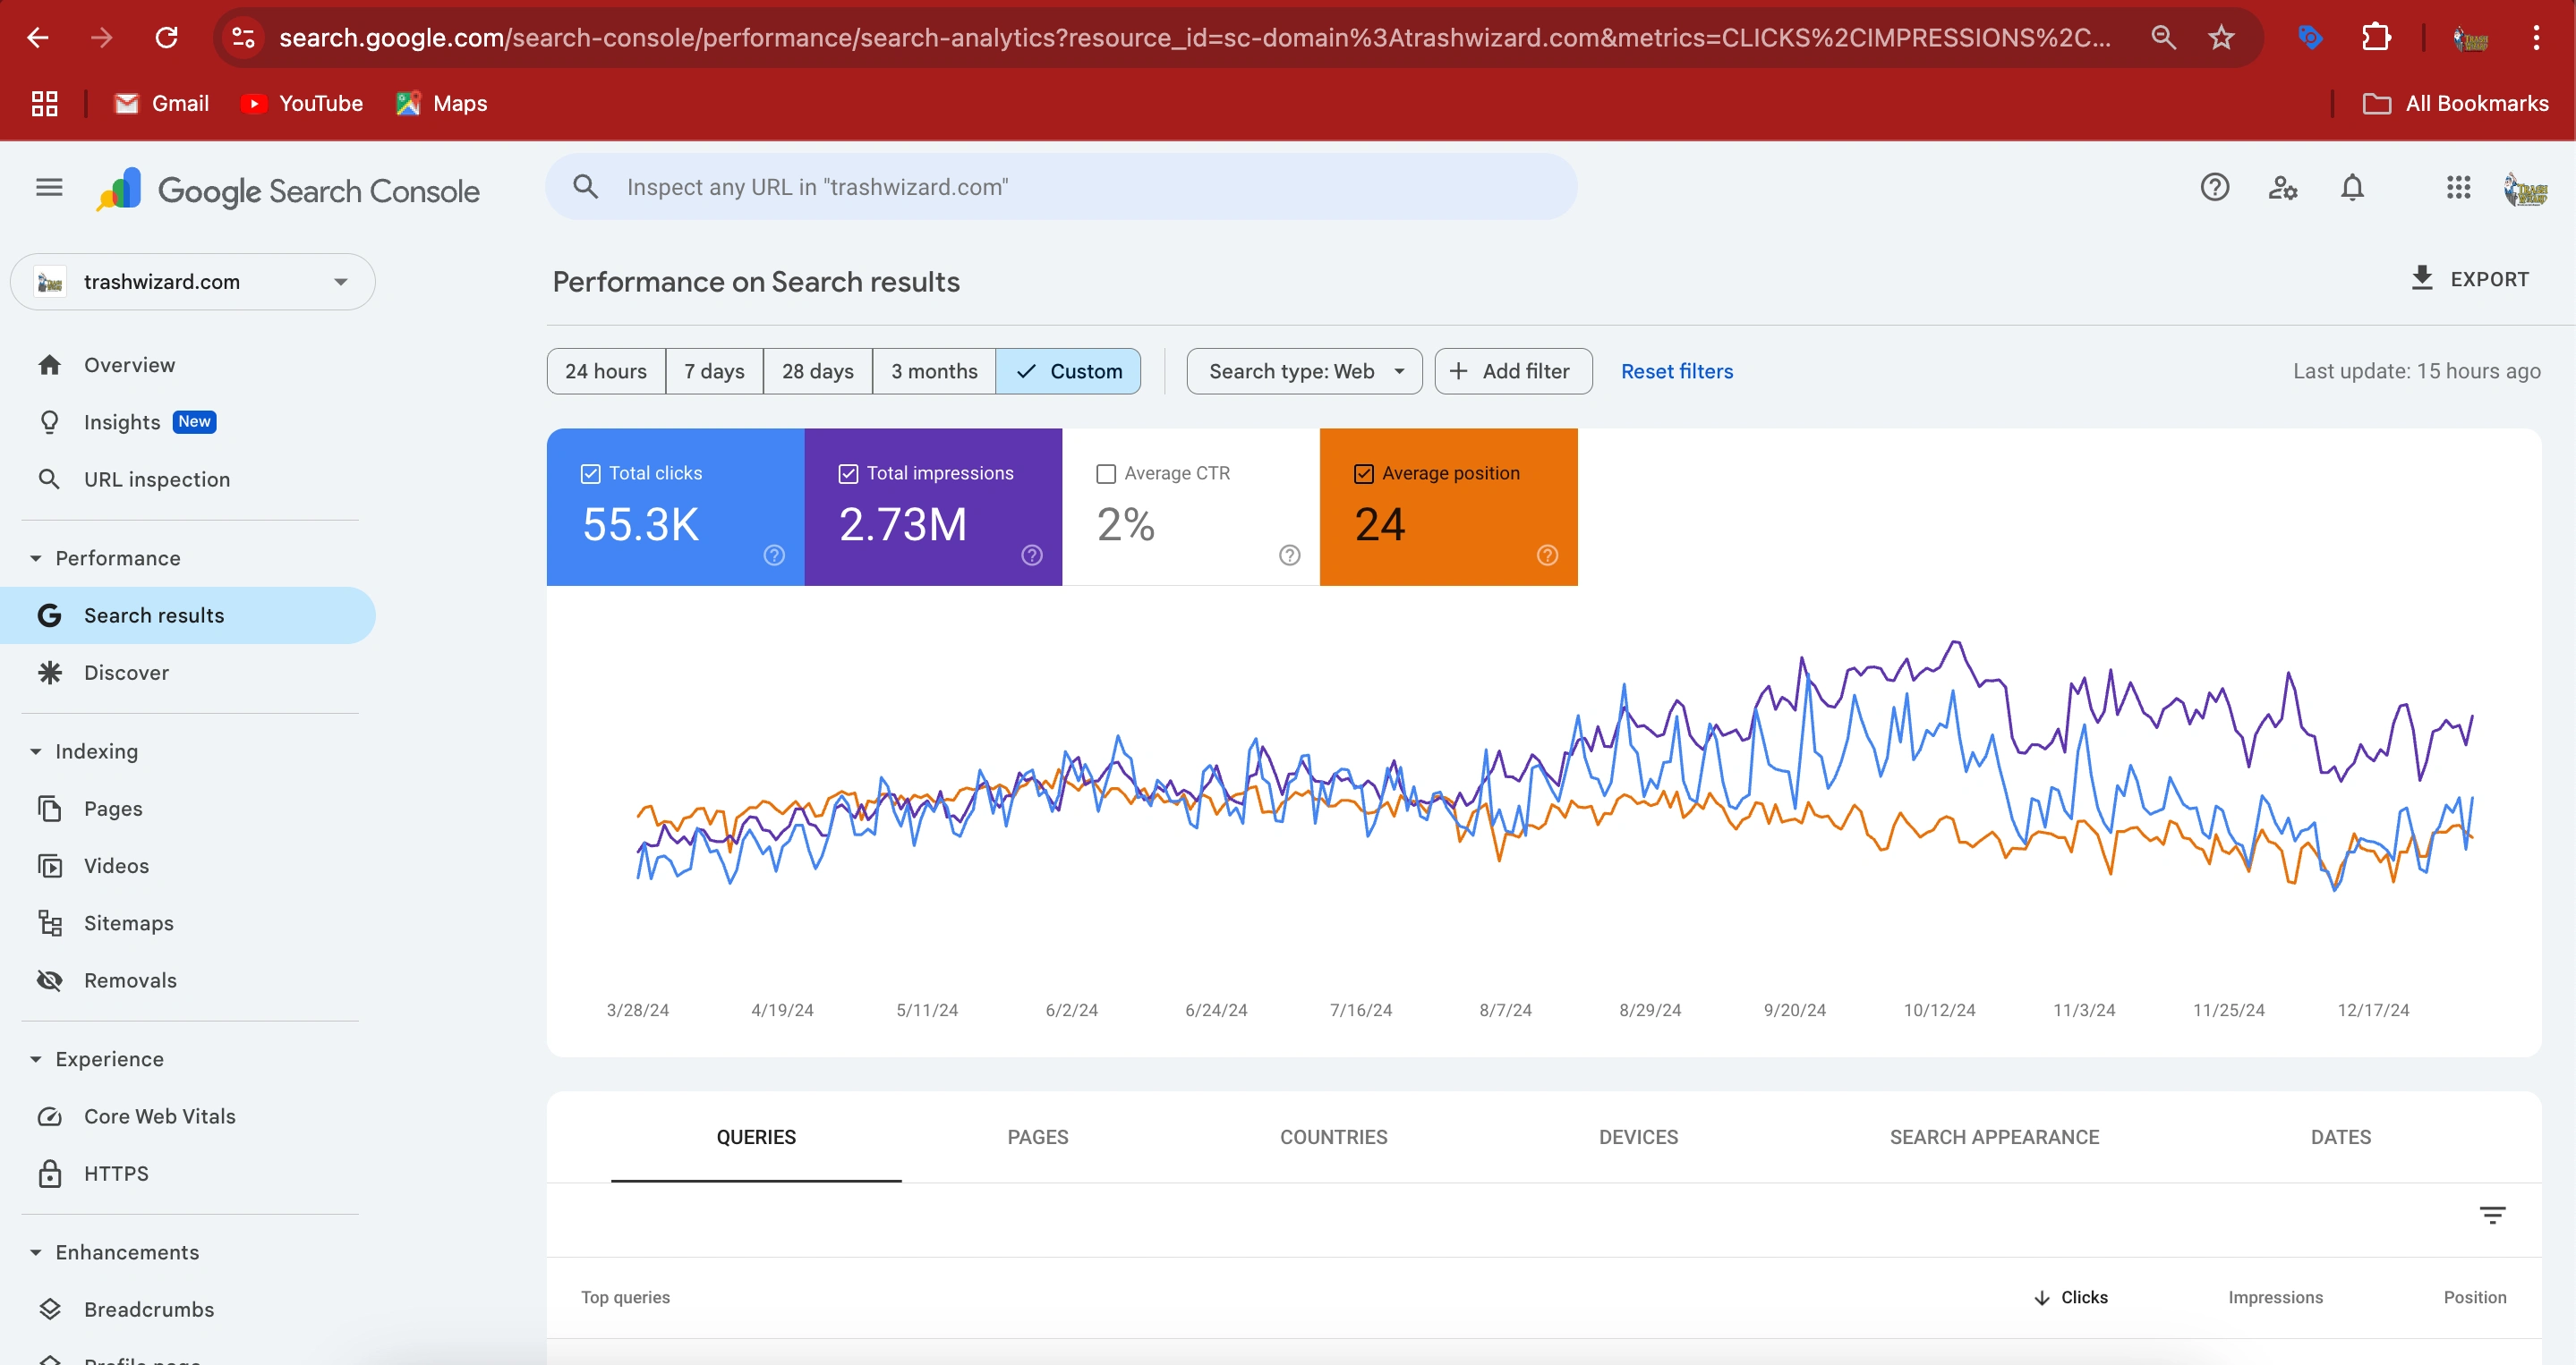
Task: Toggle the Average position checkbox
Action: [x=1364, y=474]
